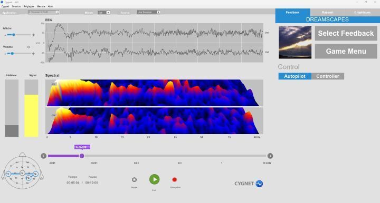Viewport: 380px width, 203px height.
Task: Select T4 electrode on head map
Action: point(35,174)
